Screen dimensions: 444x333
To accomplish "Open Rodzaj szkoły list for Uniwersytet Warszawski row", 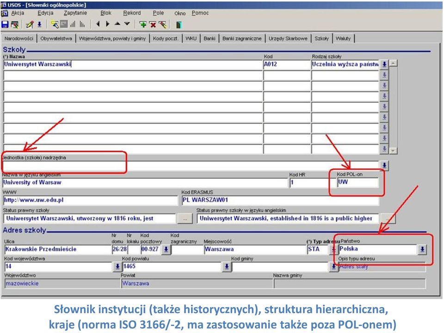I will 384,64.
